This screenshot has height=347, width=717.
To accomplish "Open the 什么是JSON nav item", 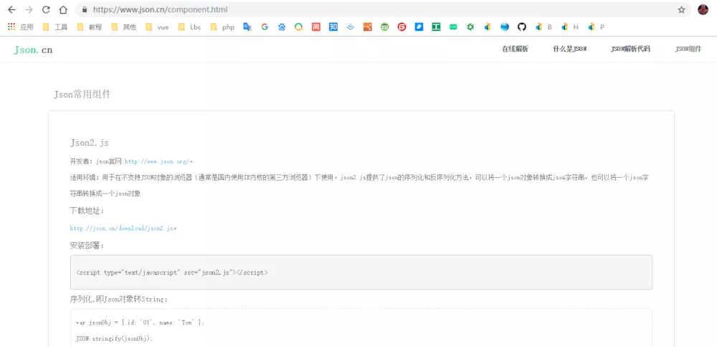I will (569, 49).
